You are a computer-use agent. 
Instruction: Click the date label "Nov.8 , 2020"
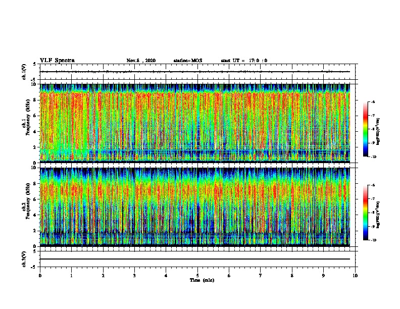(x=141, y=61)
